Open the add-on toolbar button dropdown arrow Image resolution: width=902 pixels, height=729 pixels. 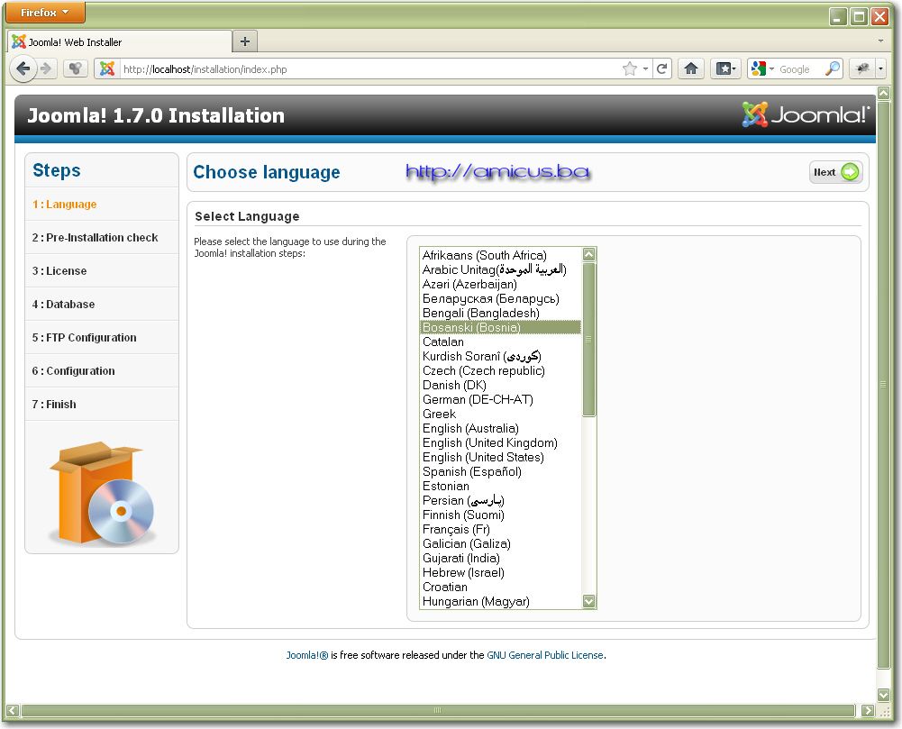[880, 69]
